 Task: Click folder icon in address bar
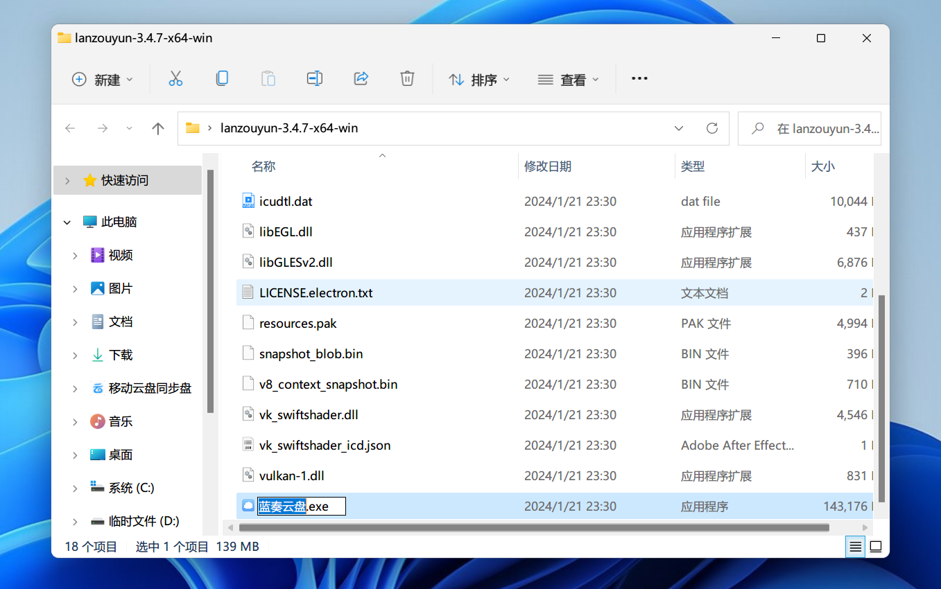[x=193, y=128]
